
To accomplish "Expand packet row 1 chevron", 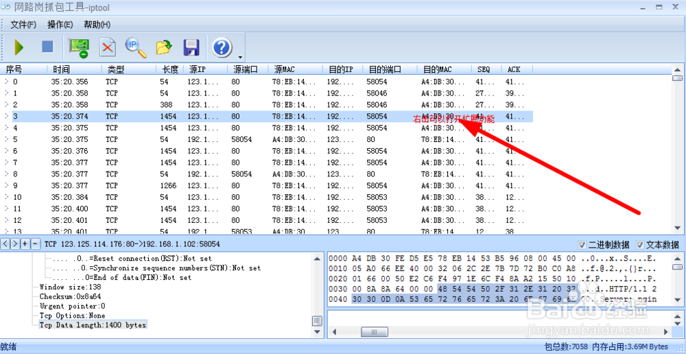I will (x=7, y=93).
